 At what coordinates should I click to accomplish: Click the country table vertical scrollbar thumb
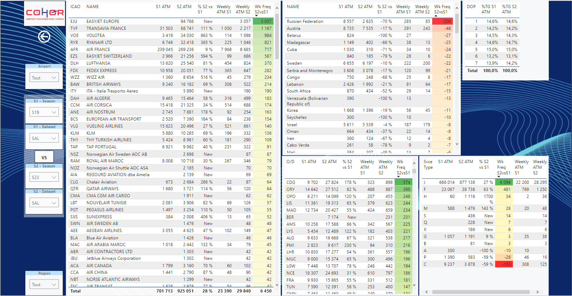coord(457,23)
